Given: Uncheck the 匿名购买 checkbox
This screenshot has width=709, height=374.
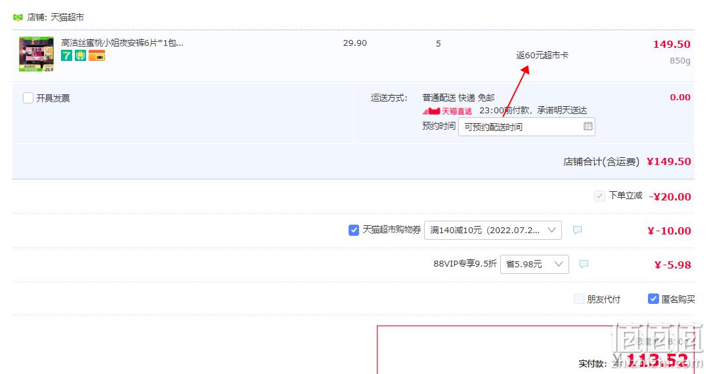Looking at the screenshot, I should point(653,299).
